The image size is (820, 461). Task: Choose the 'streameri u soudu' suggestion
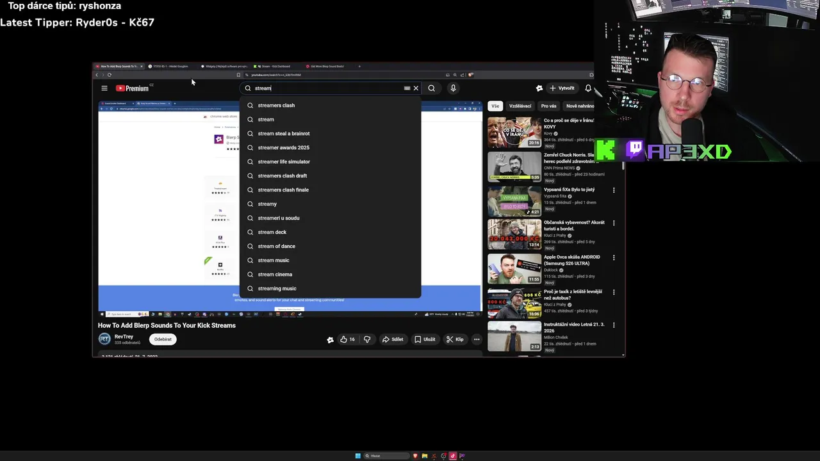[x=331, y=218]
